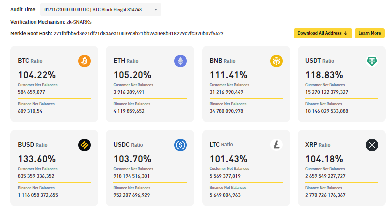Select the Merkle Root Hash value
The height and width of the screenshot is (209, 390).
(x=138, y=34)
